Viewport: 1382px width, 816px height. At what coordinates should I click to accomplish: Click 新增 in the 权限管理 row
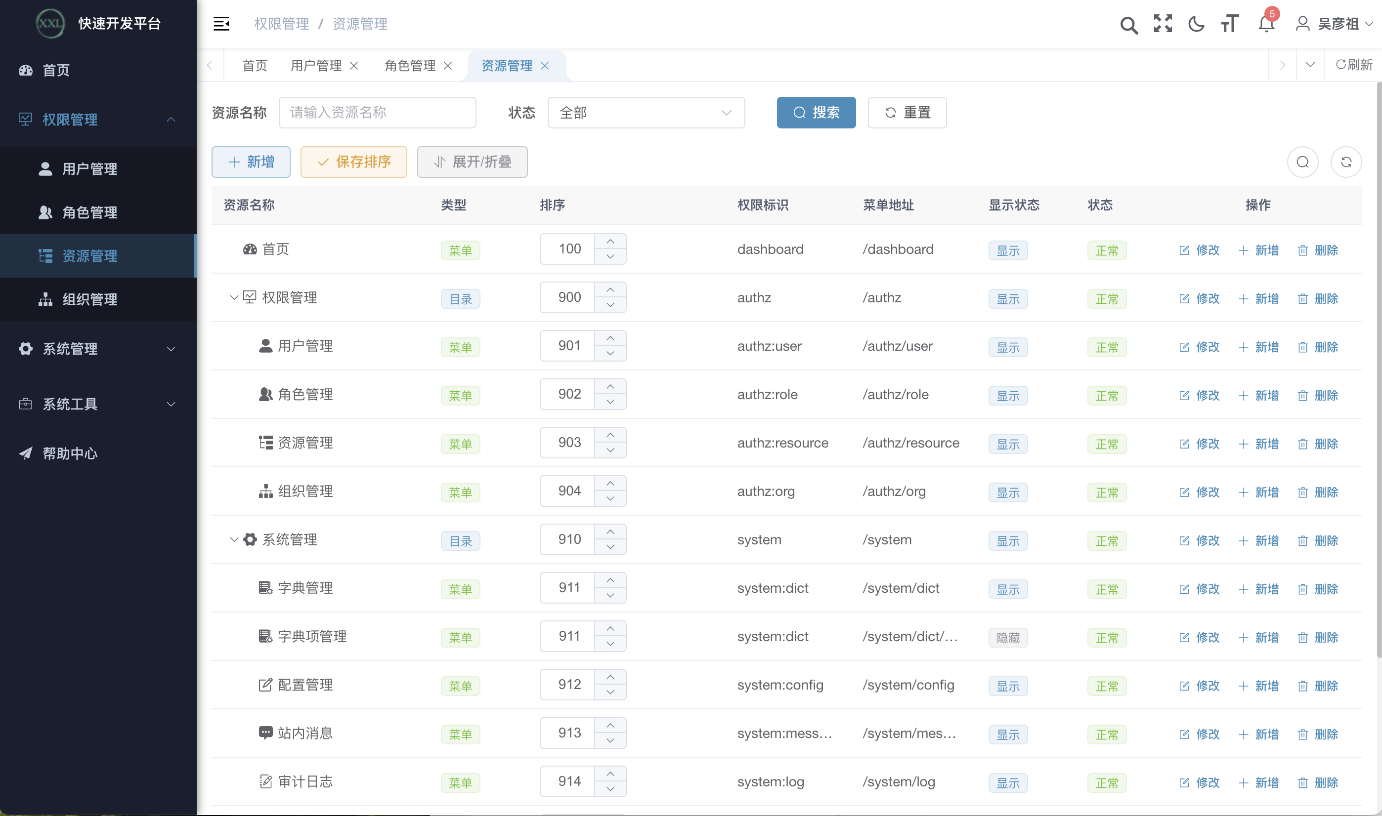point(1259,298)
